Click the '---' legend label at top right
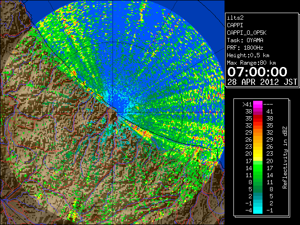300x225 pixels. pyautogui.click(x=268, y=105)
